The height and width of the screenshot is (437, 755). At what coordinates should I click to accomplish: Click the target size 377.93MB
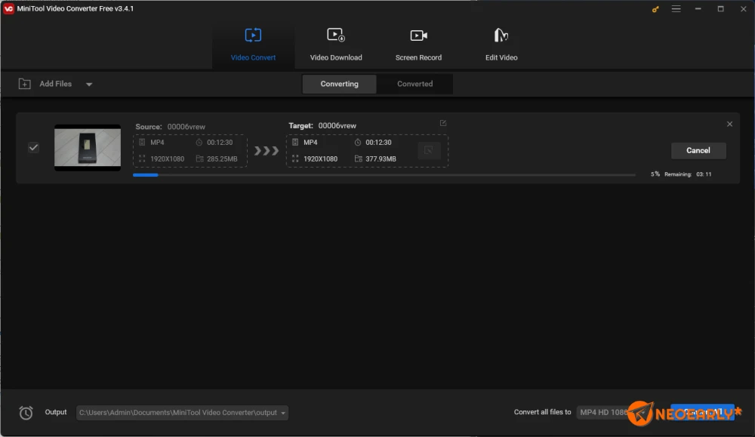[381, 158]
